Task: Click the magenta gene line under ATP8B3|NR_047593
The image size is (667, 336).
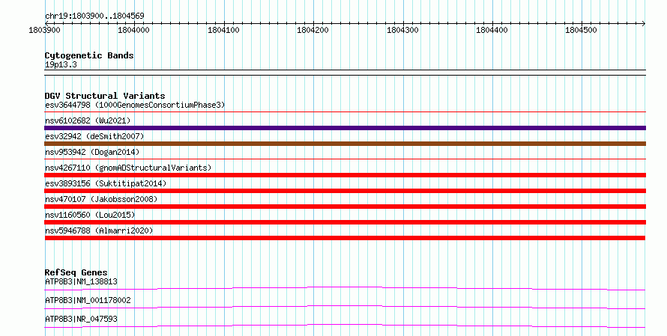Action: (345, 326)
